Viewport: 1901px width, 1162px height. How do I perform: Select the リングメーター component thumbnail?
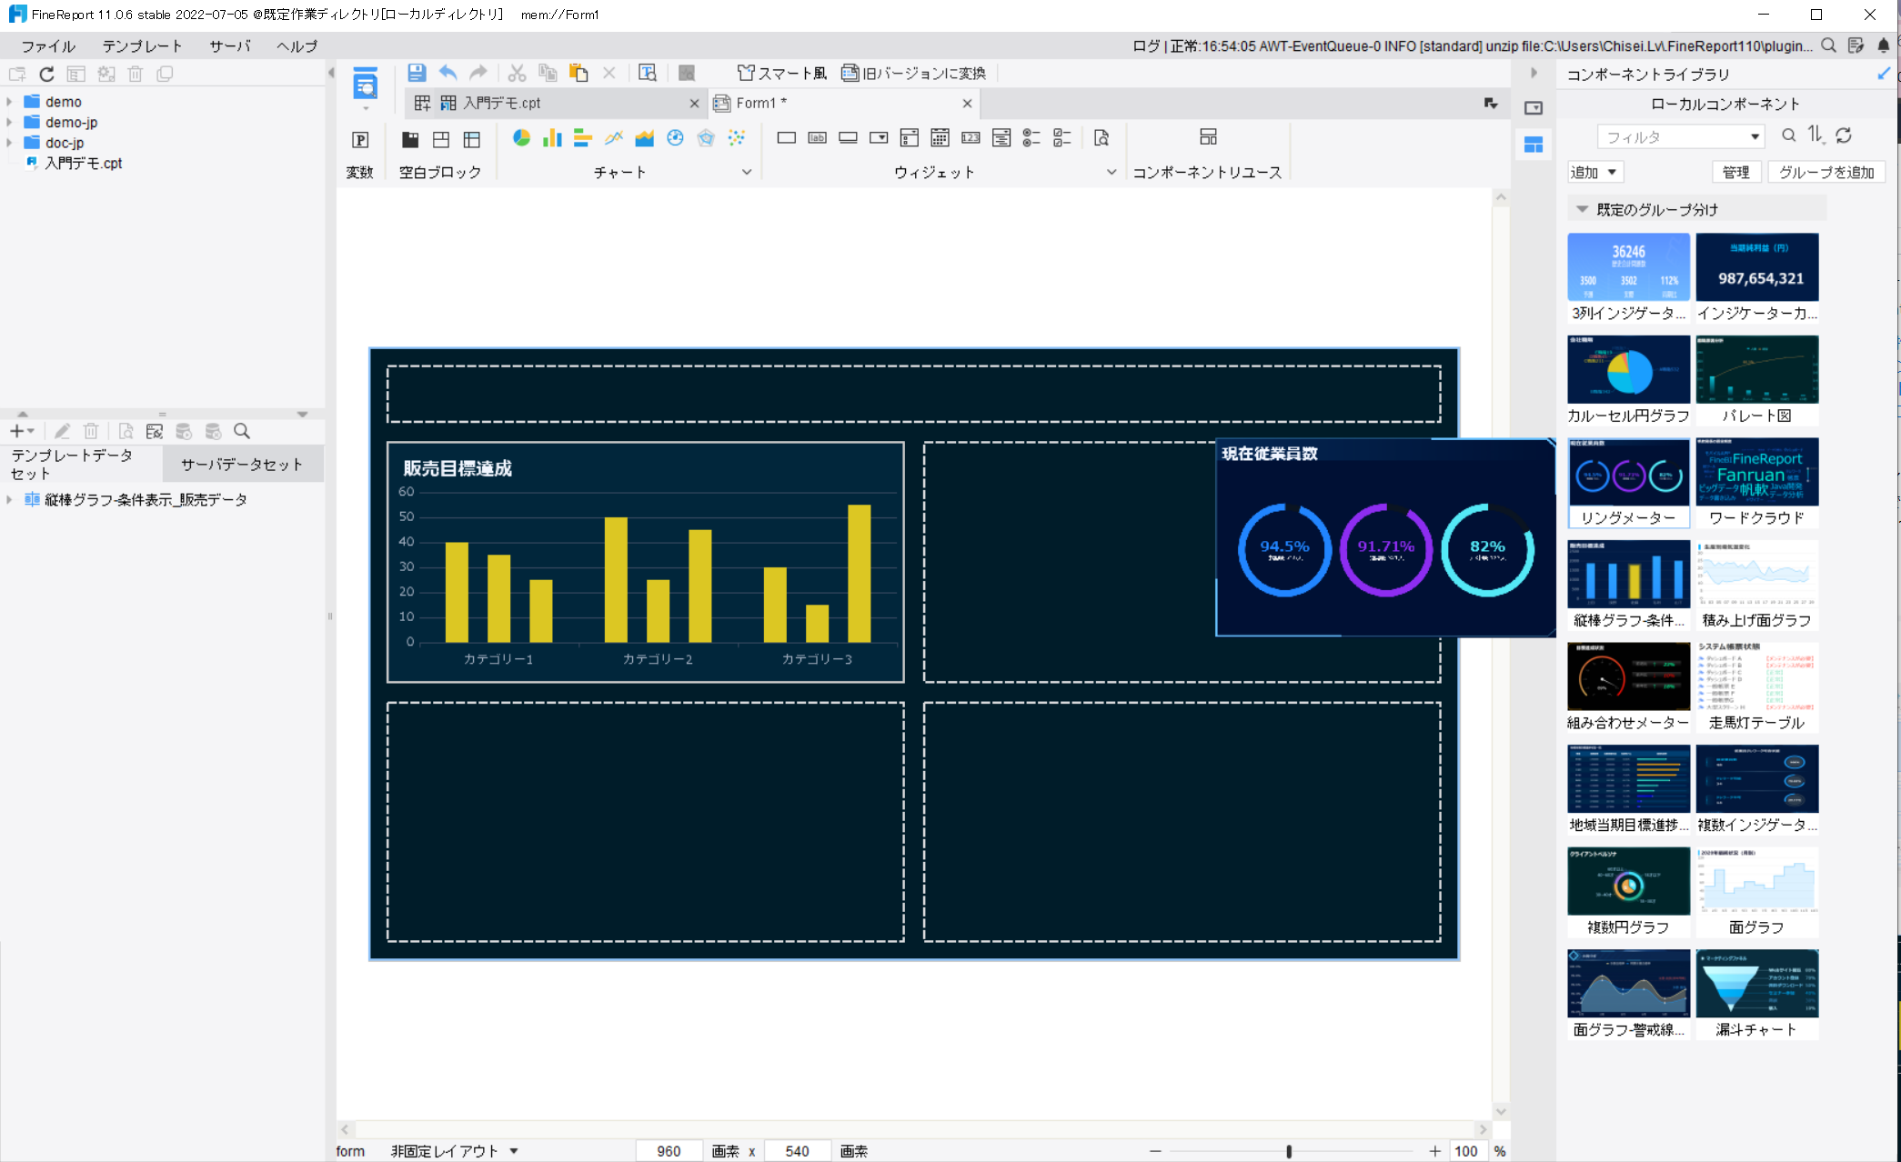[1628, 483]
